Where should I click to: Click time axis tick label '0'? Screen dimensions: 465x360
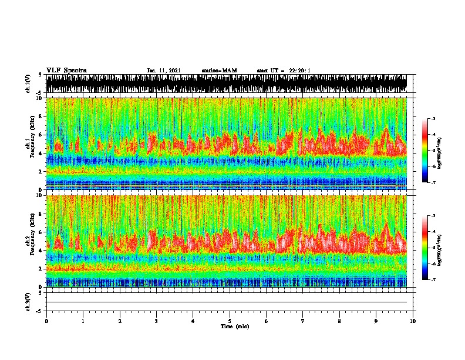[46, 321]
